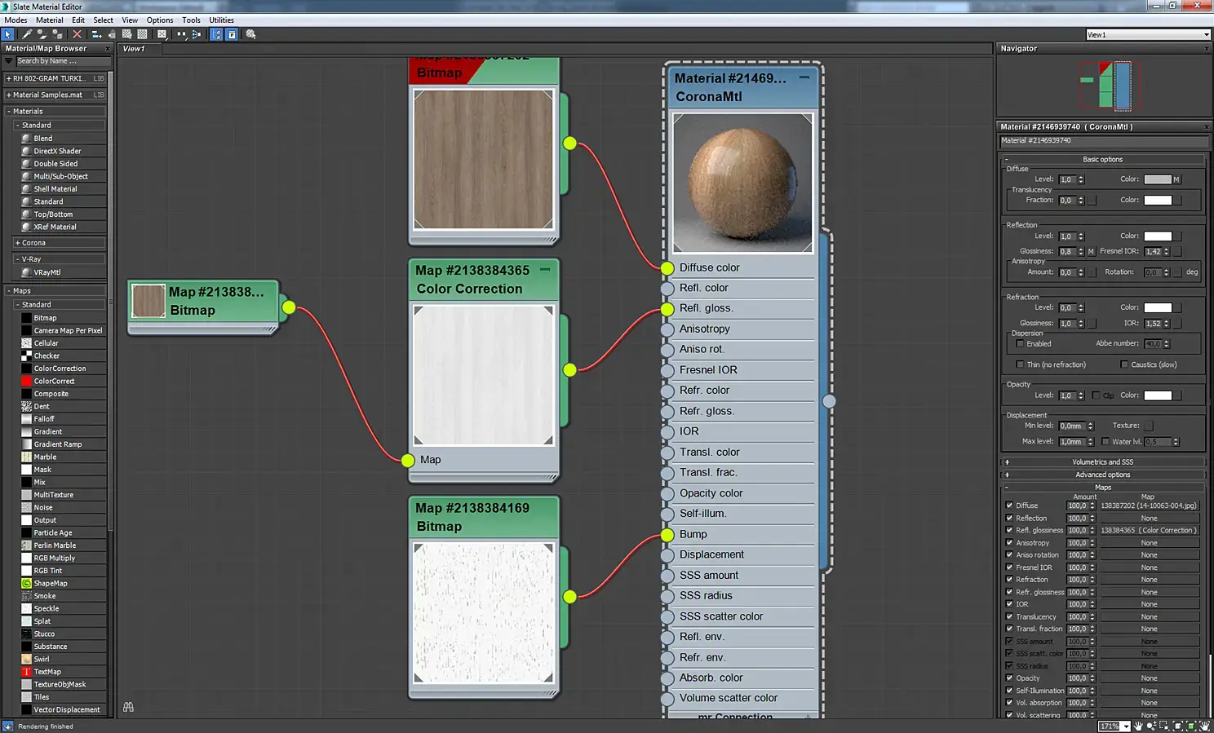Screen dimensions: 1214x733
Task: Click the Zoom Tool magnifier icon
Action: [x=1150, y=726]
